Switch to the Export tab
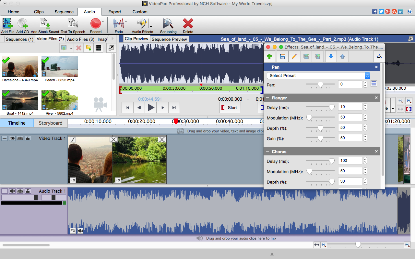The image size is (415, 259). pos(114,12)
